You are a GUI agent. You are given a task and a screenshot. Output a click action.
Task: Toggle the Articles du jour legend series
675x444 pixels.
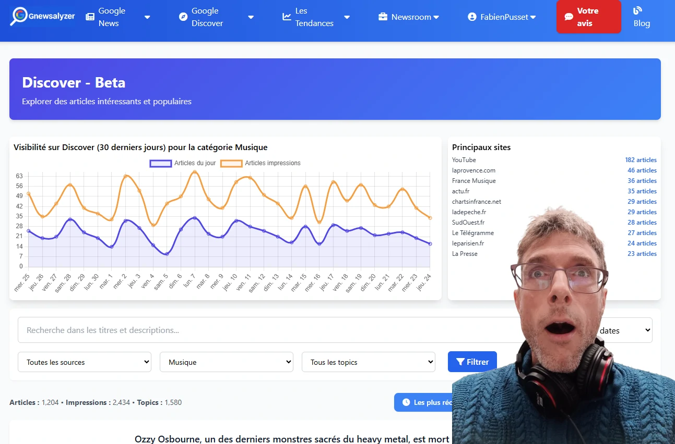tap(183, 163)
